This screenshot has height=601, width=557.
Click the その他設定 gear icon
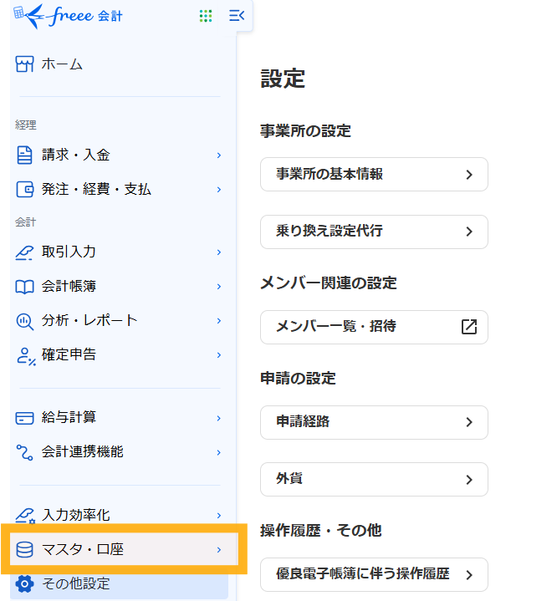(24, 584)
